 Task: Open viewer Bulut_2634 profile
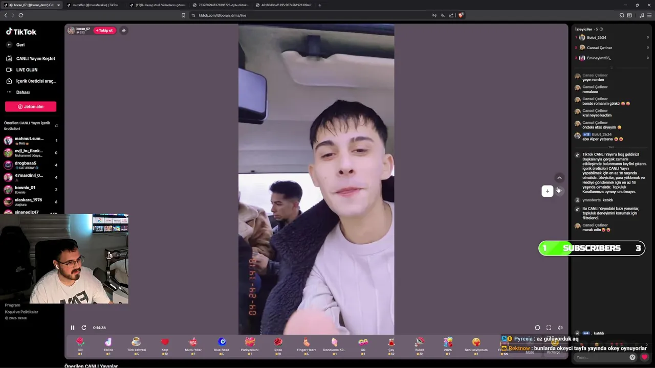(596, 38)
